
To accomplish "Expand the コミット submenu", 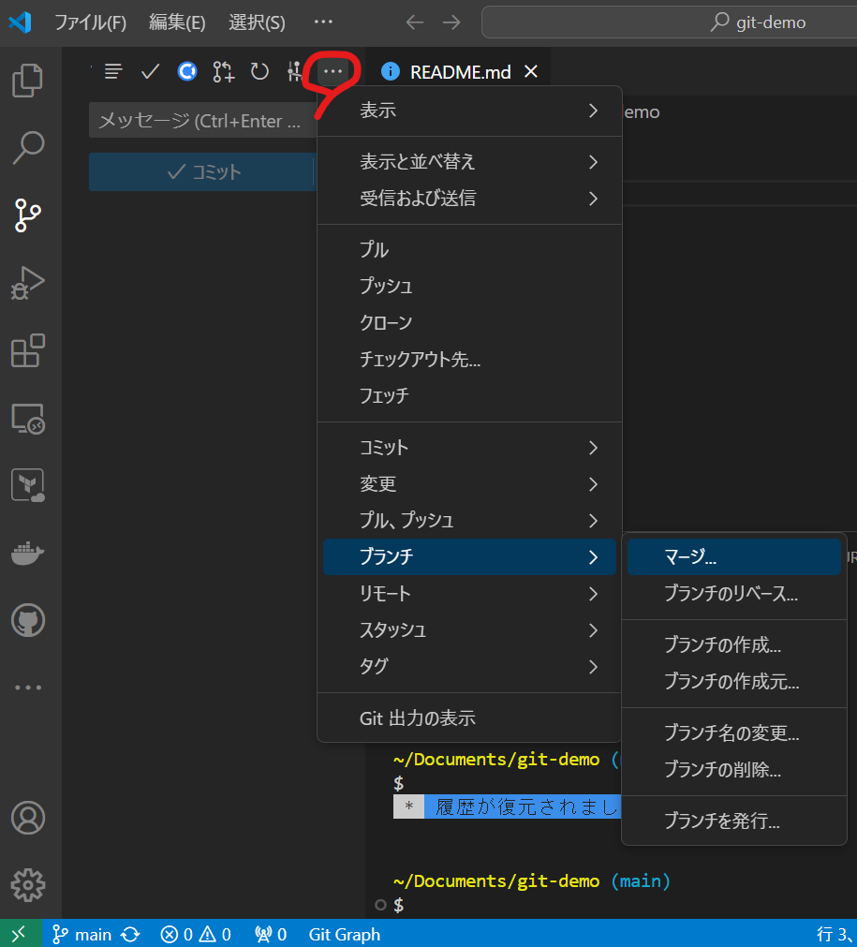I will (x=469, y=448).
